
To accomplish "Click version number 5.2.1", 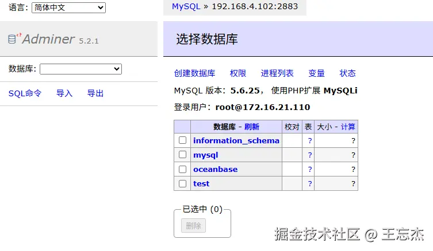I will (x=89, y=41).
